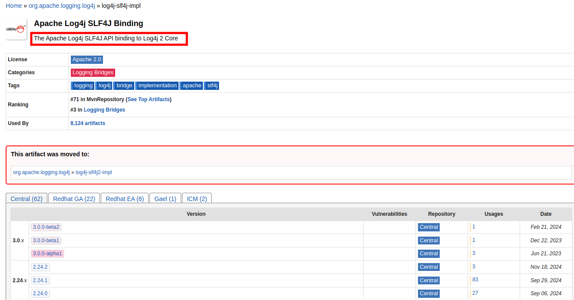Open the Redhat EA (6) tab
The image size is (574, 300).
(x=125, y=199)
